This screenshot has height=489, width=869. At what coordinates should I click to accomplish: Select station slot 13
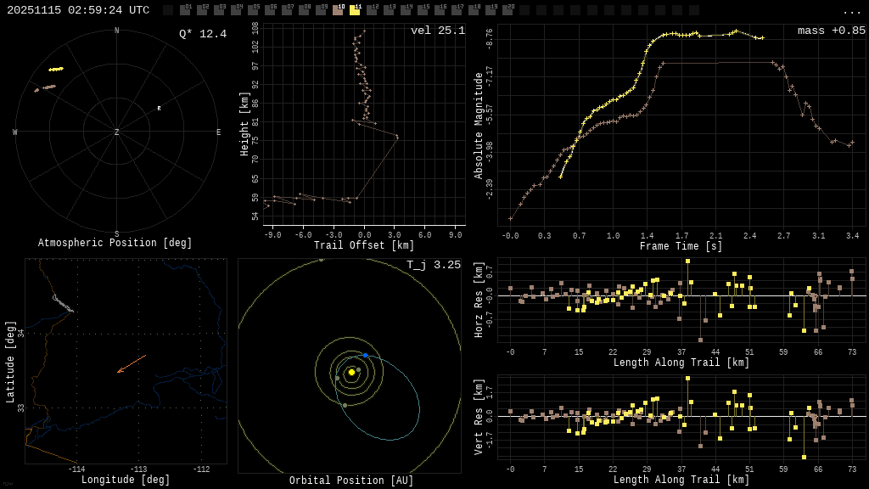pyautogui.click(x=389, y=9)
